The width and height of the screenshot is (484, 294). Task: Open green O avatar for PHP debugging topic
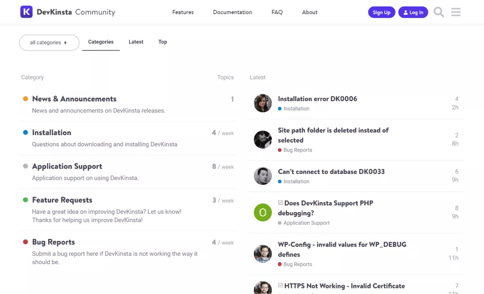pos(263,213)
